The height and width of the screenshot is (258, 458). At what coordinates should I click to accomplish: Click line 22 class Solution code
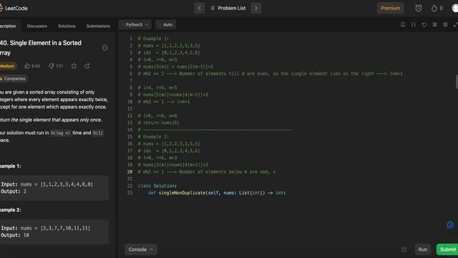coord(157,186)
